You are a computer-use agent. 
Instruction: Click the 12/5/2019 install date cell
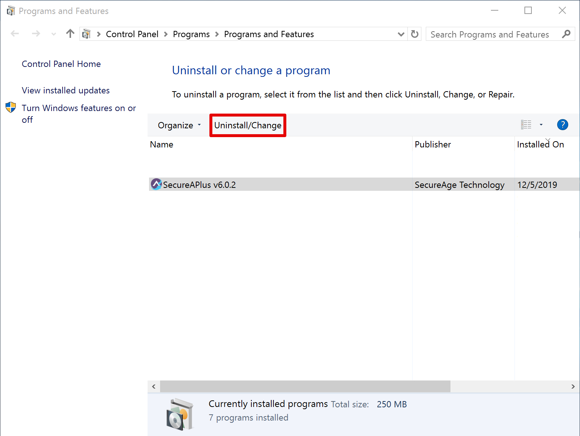point(537,185)
